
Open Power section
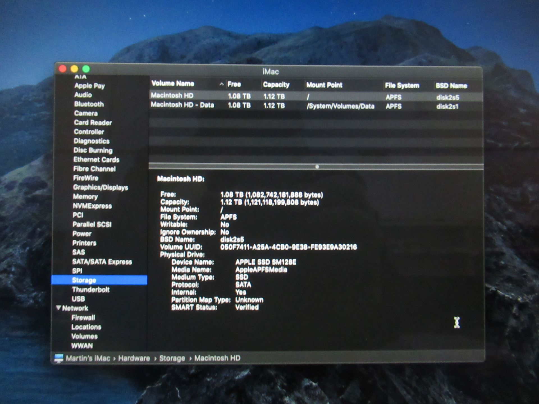click(x=82, y=234)
